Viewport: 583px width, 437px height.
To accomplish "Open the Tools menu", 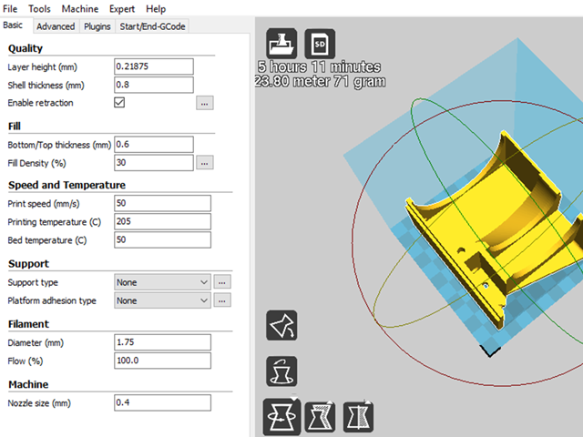I will pyautogui.click(x=39, y=8).
